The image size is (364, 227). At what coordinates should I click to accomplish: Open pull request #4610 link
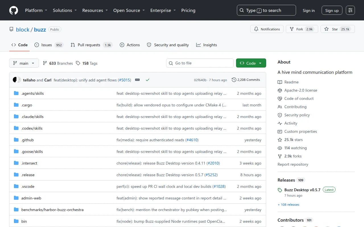(x=192, y=140)
